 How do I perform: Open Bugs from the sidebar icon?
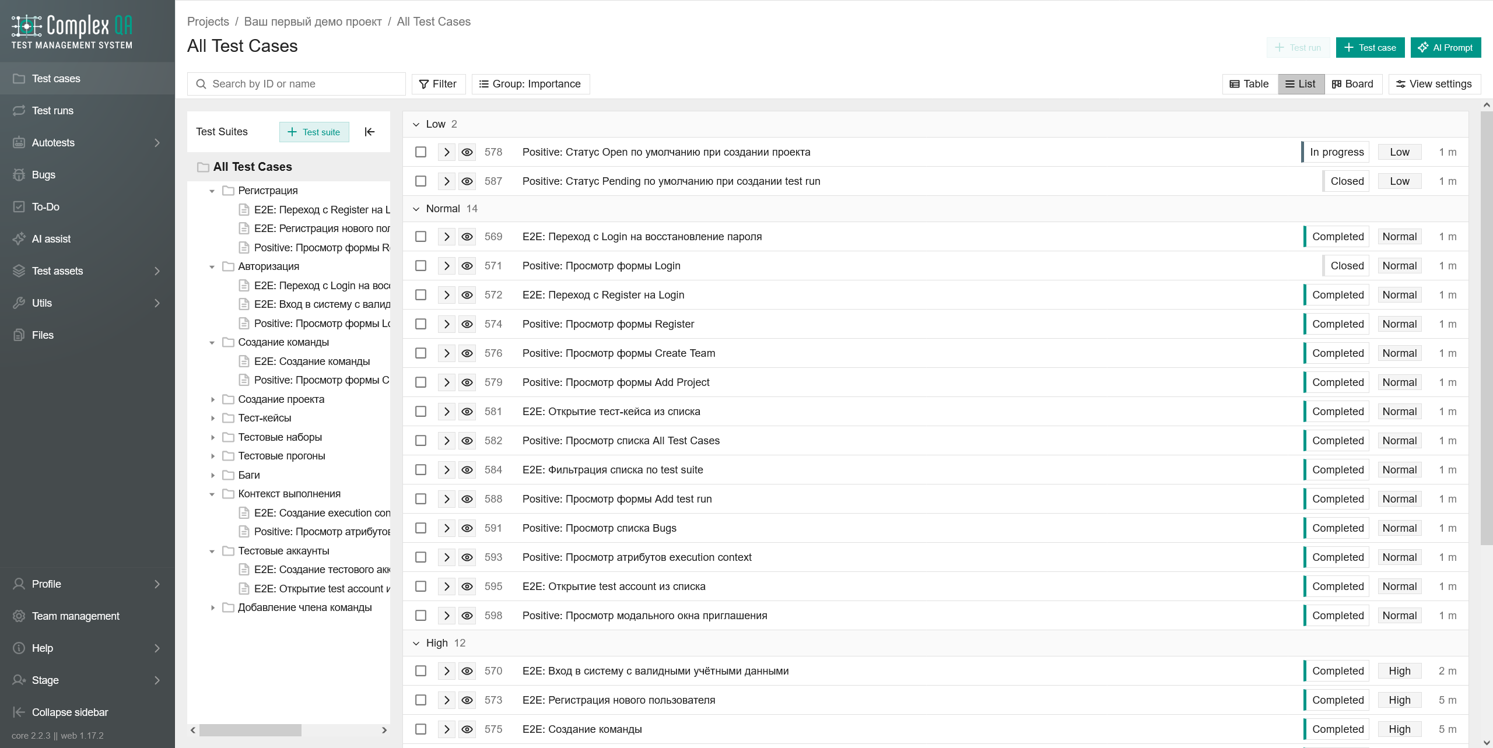coord(19,174)
